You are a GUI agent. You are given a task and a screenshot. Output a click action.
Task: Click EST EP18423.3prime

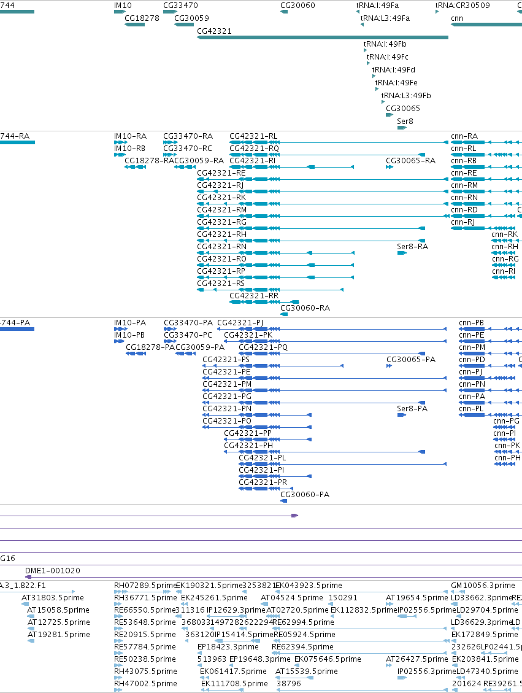click(x=228, y=646)
